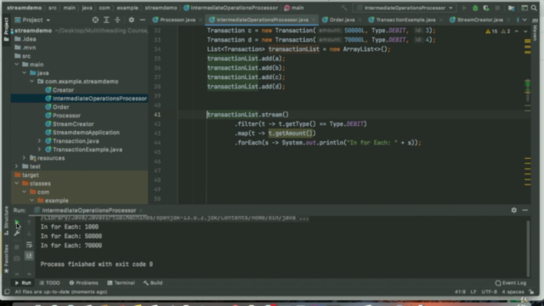This screenshot has width=544, height=306.
Task: Click cursor position 41:9 in status bar
Action: [x=460, y=292]
